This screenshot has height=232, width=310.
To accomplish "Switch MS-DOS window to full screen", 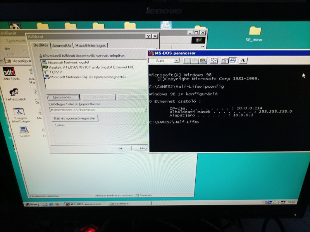I will click(x=214, y=61).
